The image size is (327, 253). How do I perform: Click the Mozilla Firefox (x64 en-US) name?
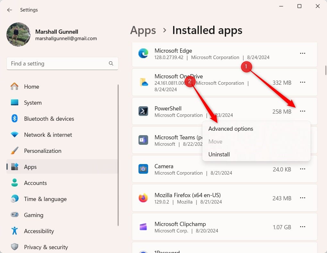188,195
